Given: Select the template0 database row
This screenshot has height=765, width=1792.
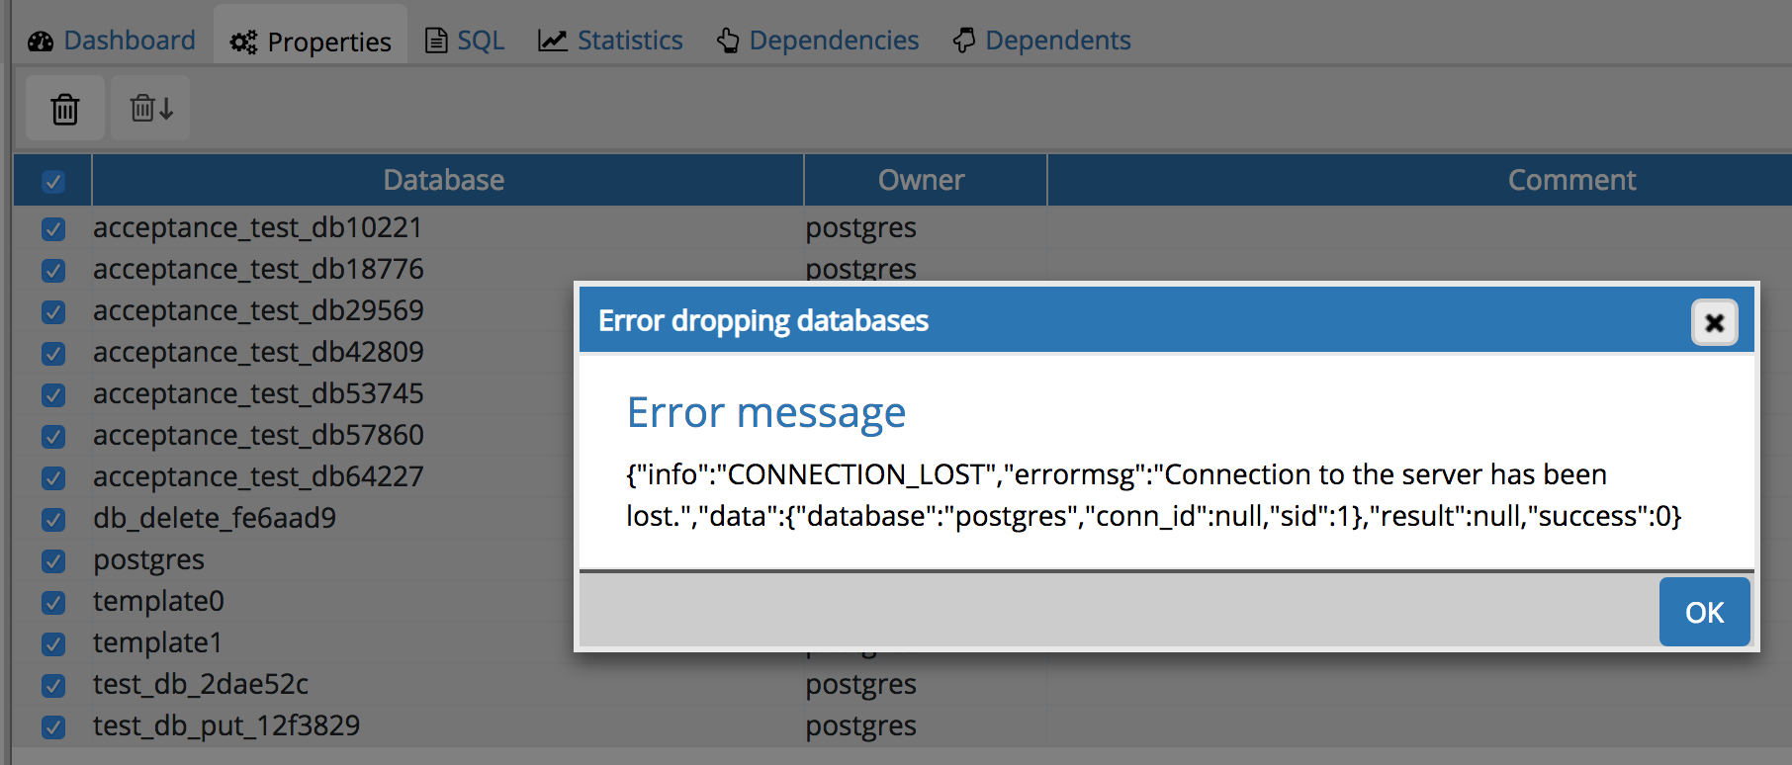Looking at the screenshot, I should coord(159,601).
